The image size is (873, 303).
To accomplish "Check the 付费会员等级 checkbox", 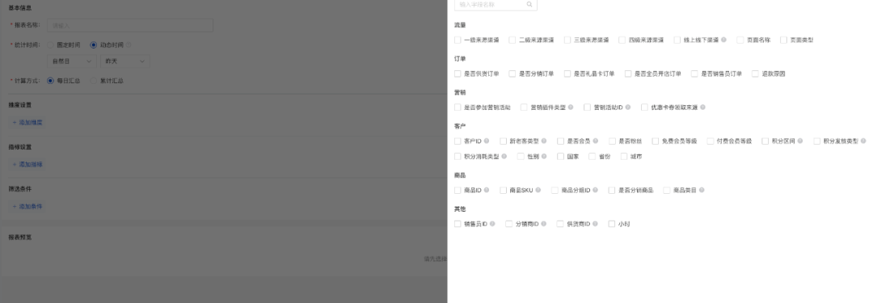I will pos(711,141).
